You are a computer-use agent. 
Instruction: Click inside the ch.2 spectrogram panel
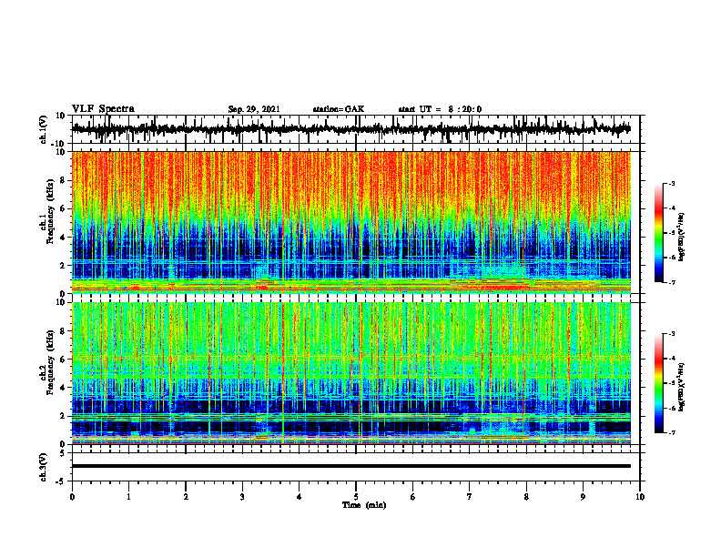tap(351, 373)
